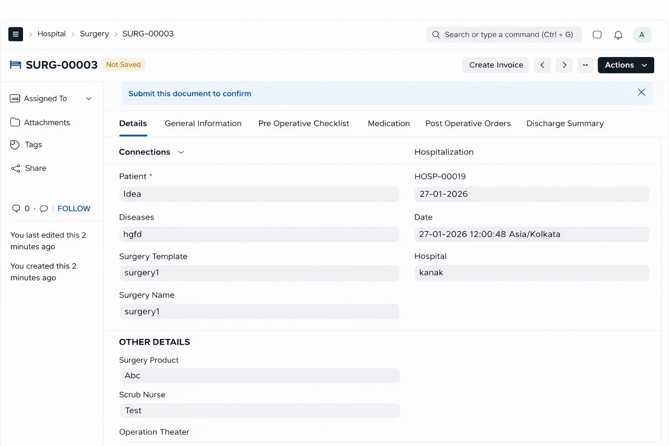Go to Surgery breadcrumb

coord(95,34)
